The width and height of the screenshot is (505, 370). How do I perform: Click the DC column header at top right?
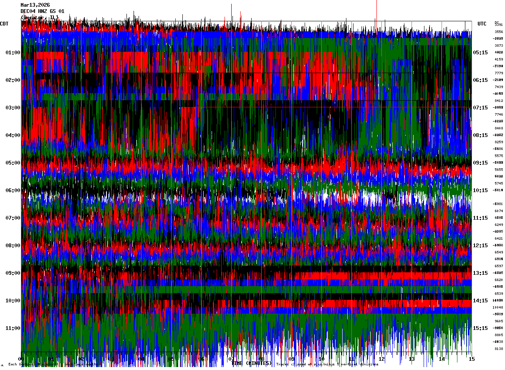coord(497,23)
